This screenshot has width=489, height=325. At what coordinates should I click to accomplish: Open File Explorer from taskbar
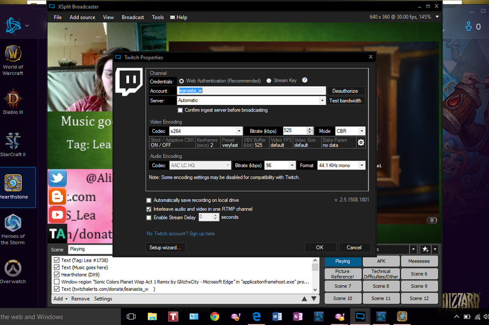tap(152, 316)
